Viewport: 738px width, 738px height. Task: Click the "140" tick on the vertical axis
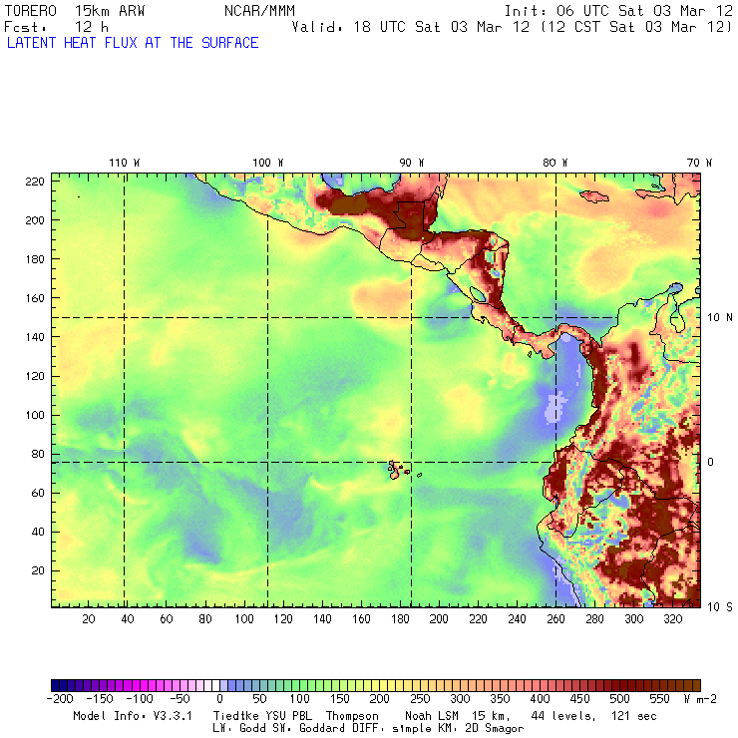[35, 337]
